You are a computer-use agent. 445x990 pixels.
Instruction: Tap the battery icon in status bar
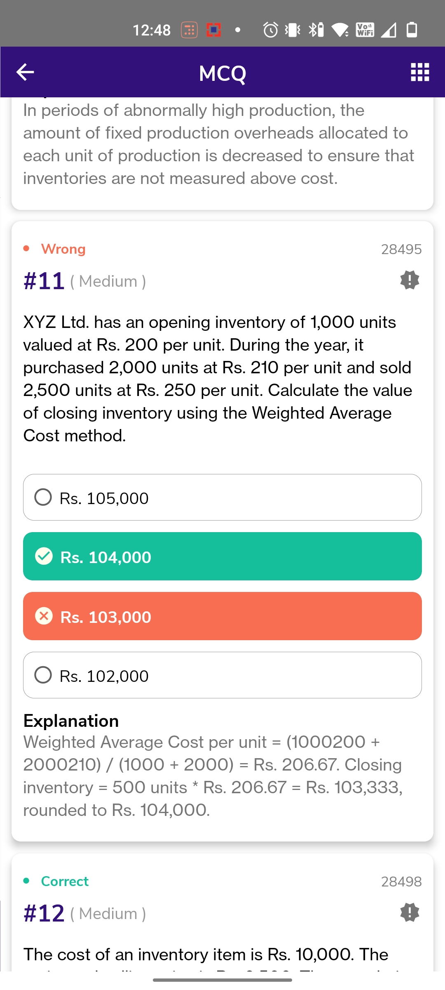tap(412, 30)
